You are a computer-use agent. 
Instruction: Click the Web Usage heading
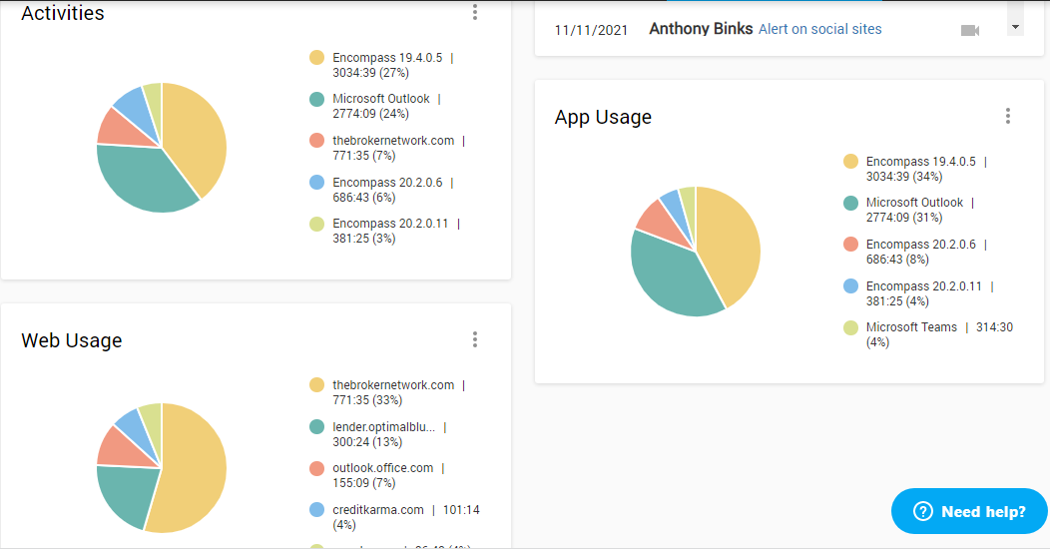(x=72, y=340)
